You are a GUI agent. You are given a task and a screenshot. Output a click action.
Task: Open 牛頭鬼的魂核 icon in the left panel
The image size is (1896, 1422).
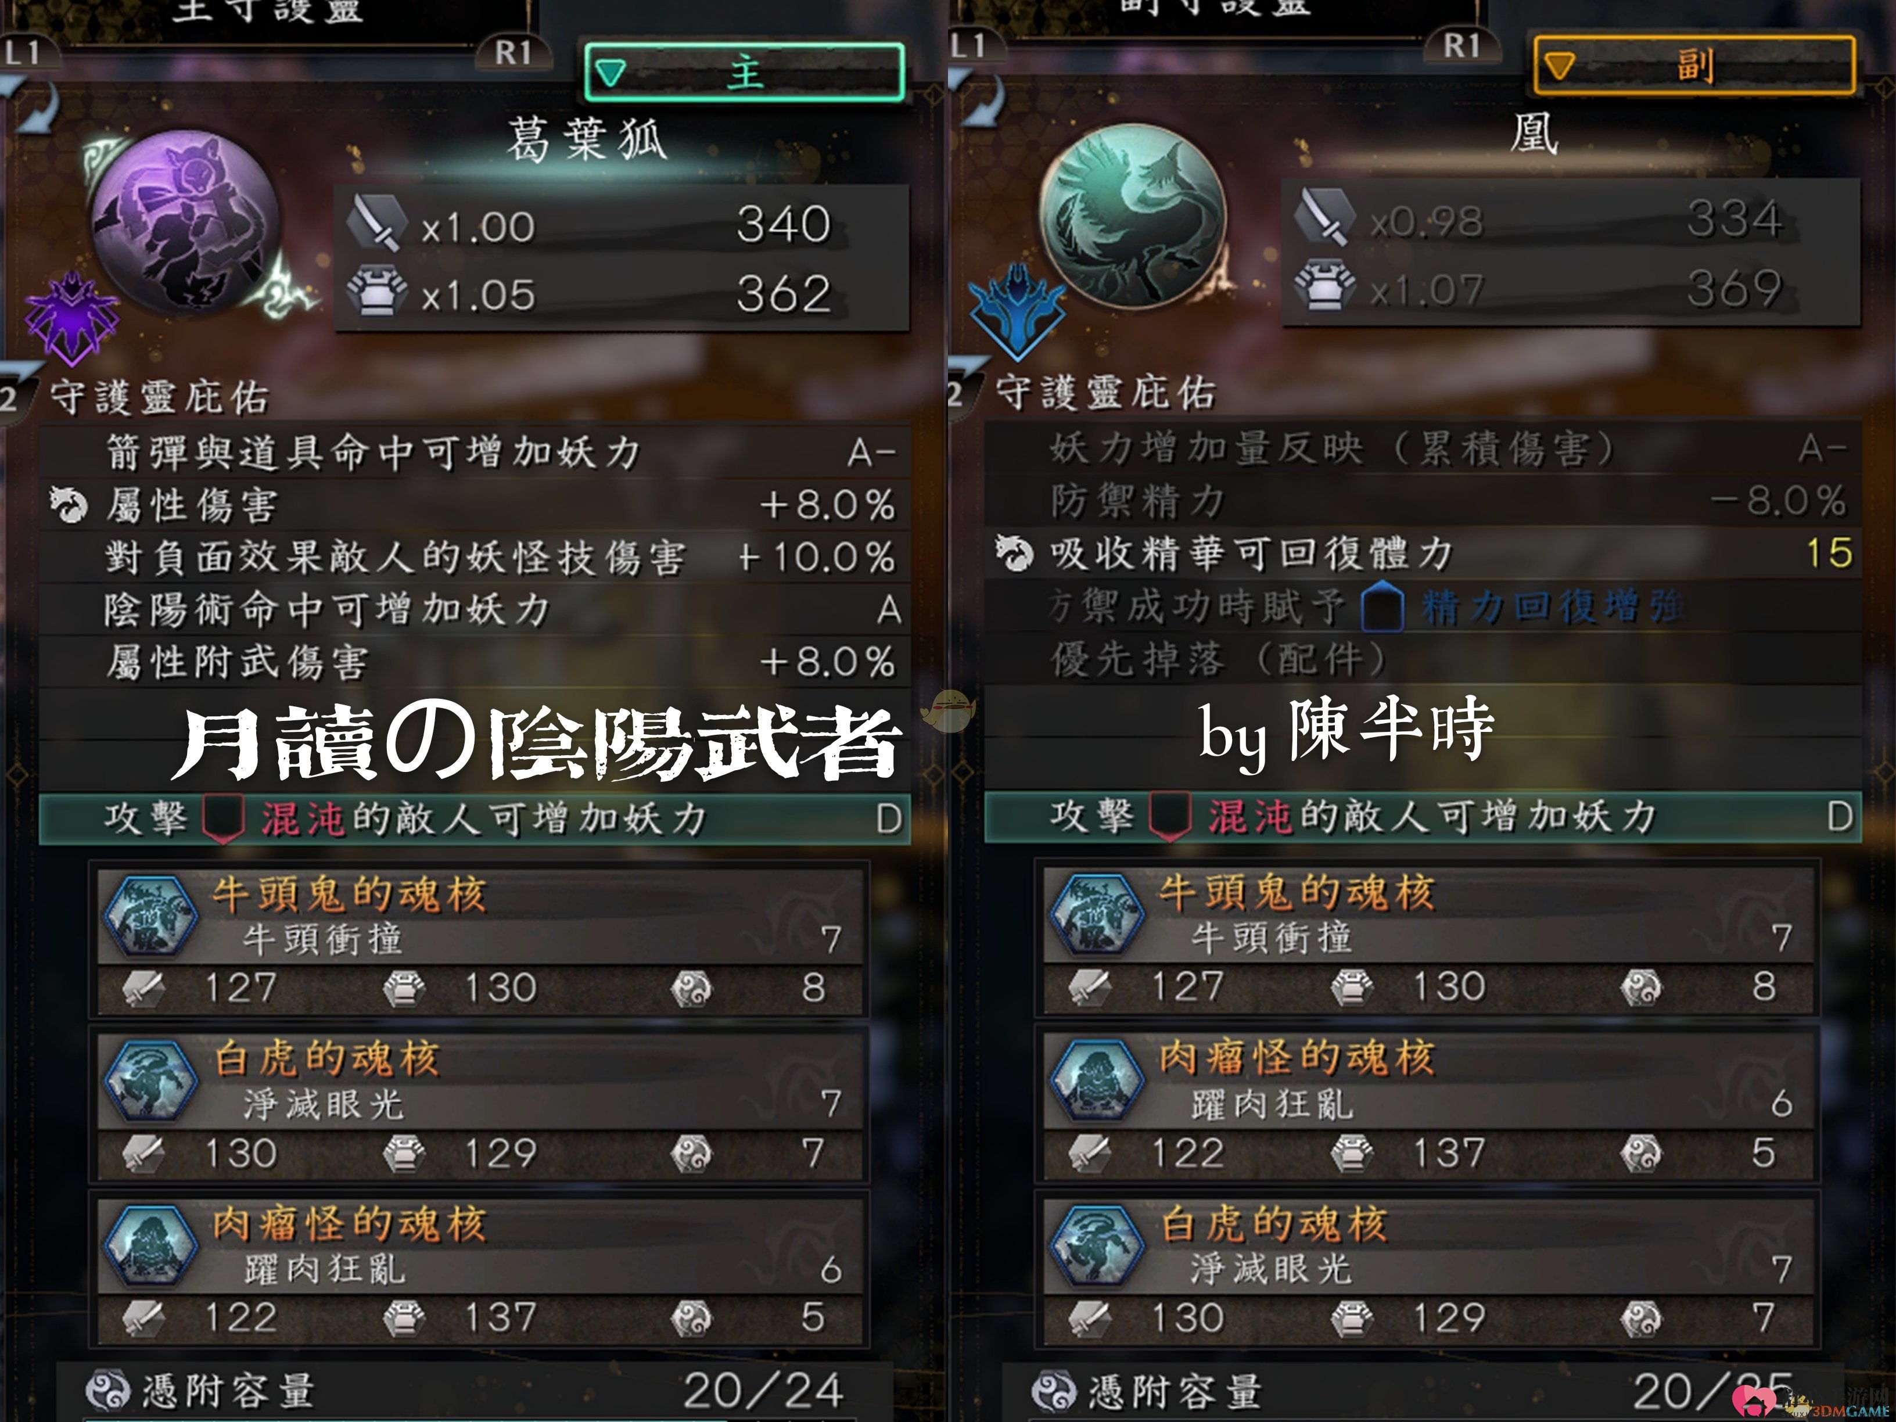click(151, 914)
